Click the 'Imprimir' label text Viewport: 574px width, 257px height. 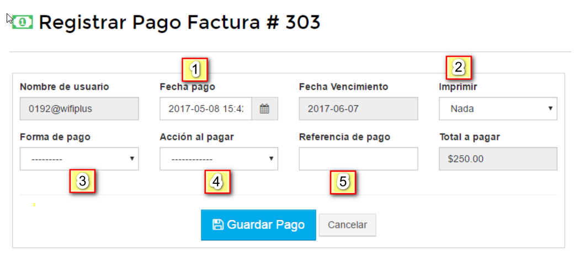click(458, 87)
